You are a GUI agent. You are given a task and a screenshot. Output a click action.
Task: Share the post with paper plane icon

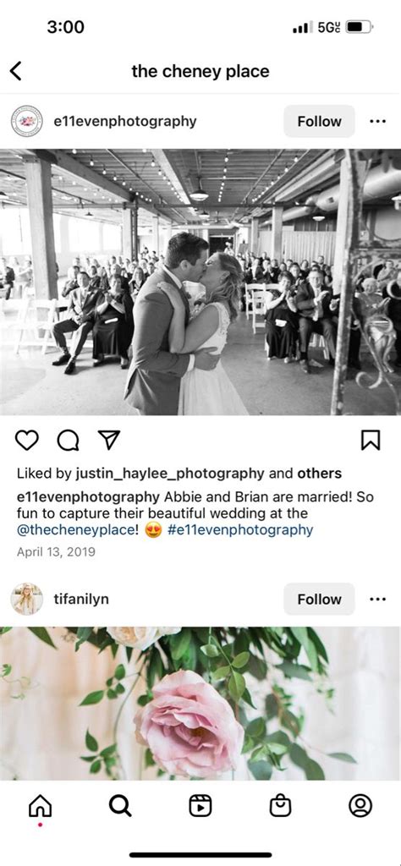pyautogui.click(x=109, y=440)
